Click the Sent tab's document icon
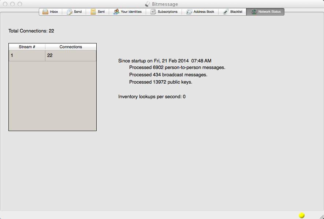Image resolution: width=324 pixels, height=219 pixels. 93,12
